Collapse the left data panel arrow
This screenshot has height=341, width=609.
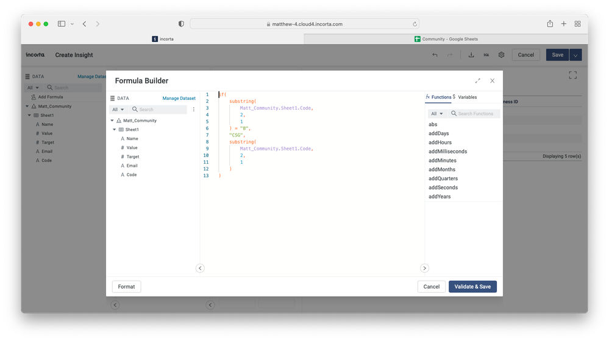click(200, 268)
